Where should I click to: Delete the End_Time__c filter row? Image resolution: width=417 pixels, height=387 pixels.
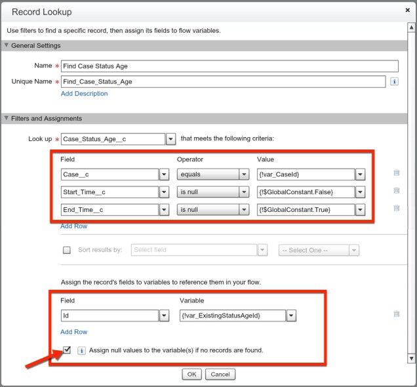pos(396,208)
